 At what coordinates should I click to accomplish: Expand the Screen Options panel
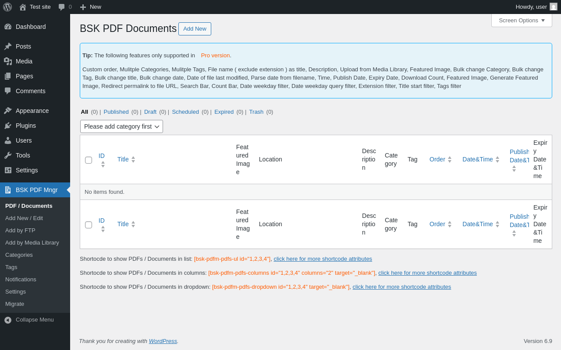[522, 20]
